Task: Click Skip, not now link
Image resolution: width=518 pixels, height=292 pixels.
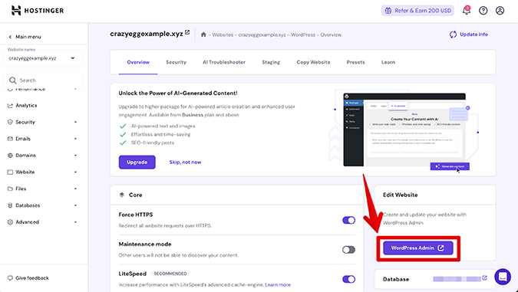Action: [x=186, y=162]
